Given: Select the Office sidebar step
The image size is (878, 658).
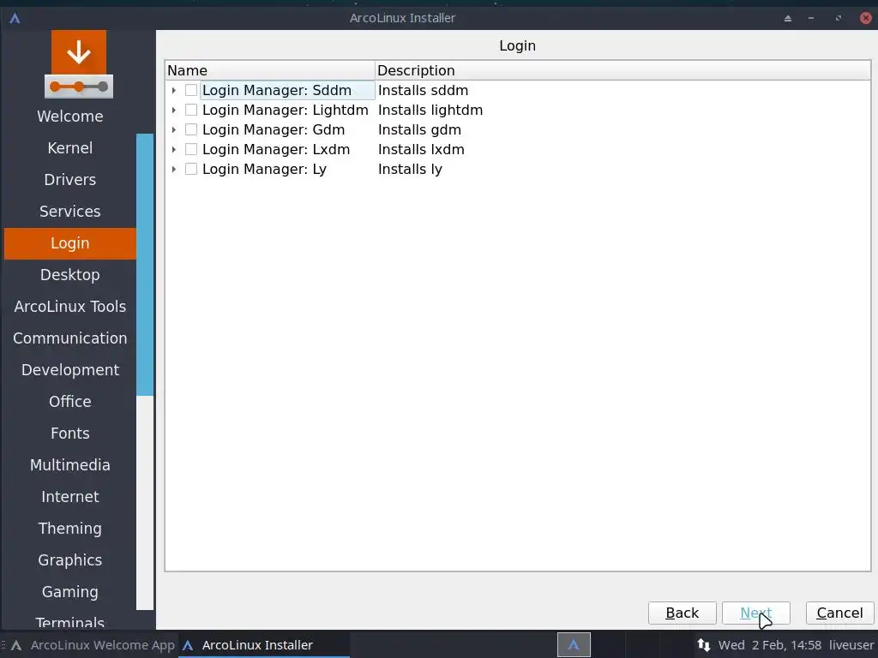Looking at the screenshot, I should click(x=70, y=402).
